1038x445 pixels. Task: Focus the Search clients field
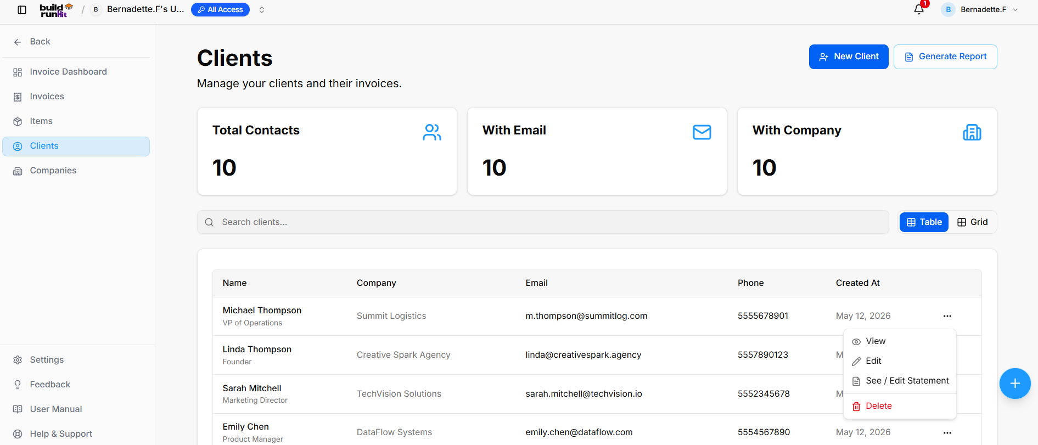543,222
